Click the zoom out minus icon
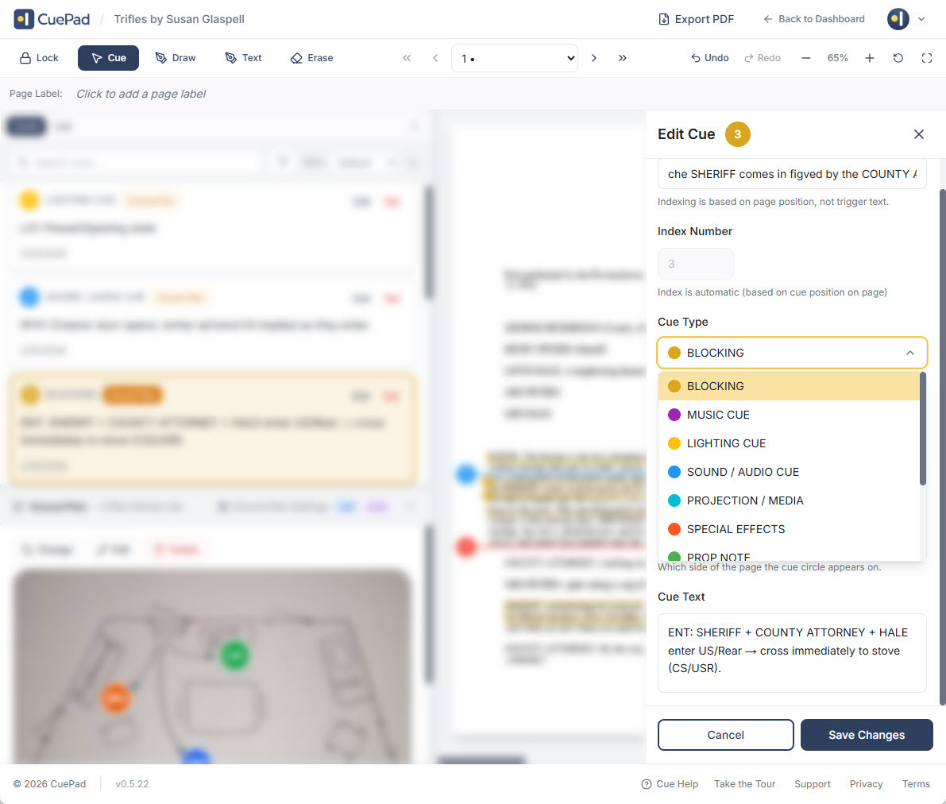946x804 pixels. (806, 58)
